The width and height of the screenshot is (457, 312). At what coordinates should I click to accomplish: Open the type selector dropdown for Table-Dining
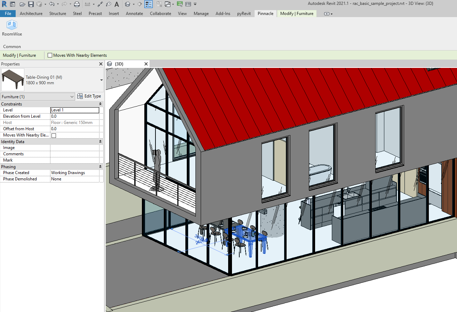(x=102, y=80)
